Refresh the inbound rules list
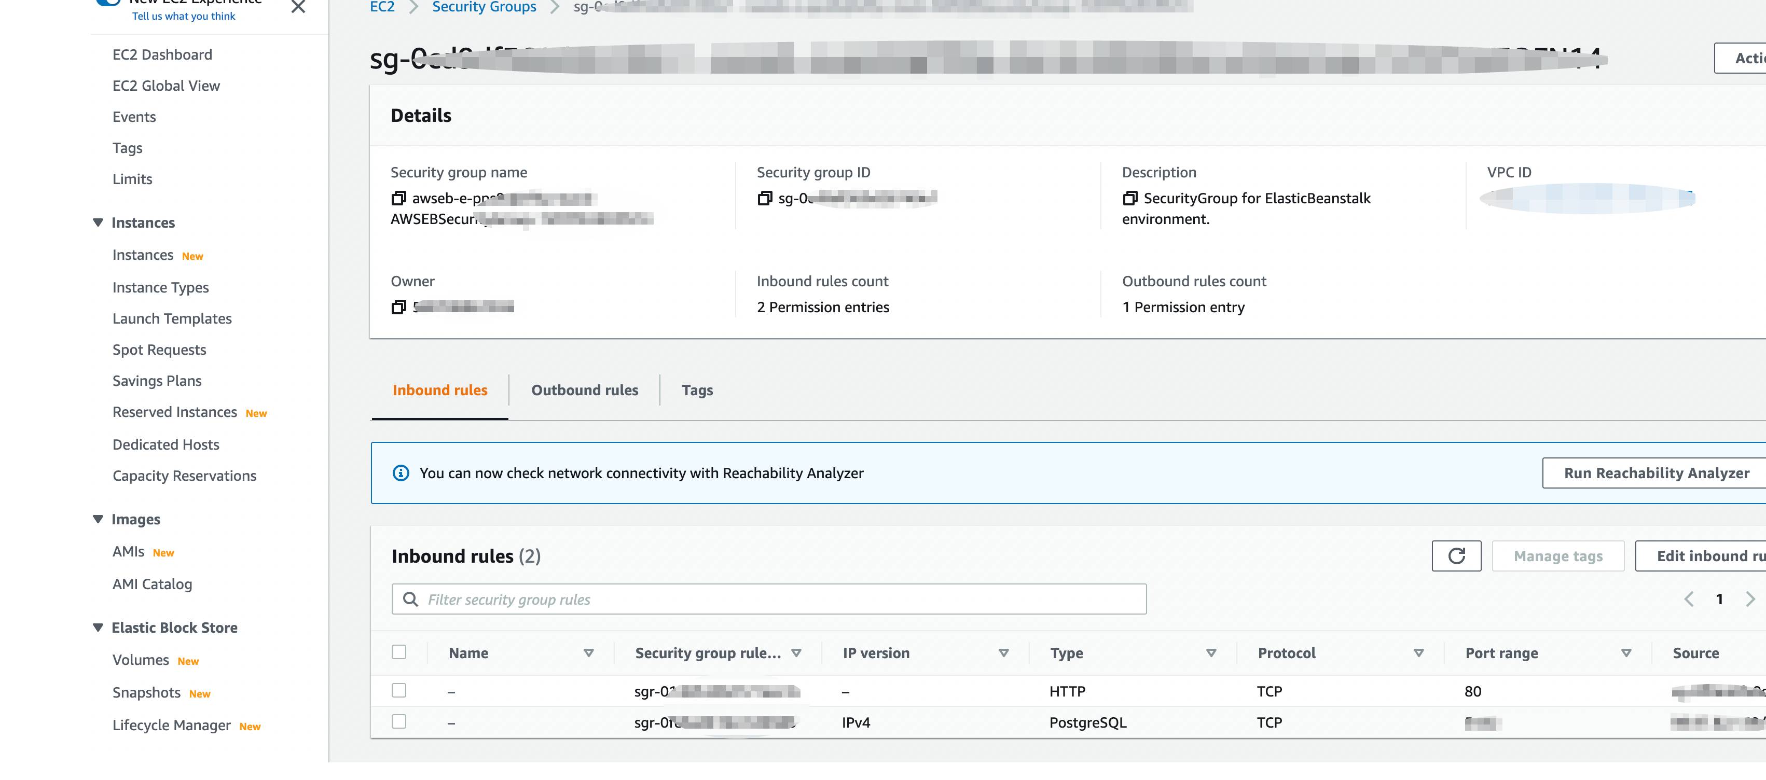Image resolution: width=1766 pixels, height=780 pixels. [1456, 556]
